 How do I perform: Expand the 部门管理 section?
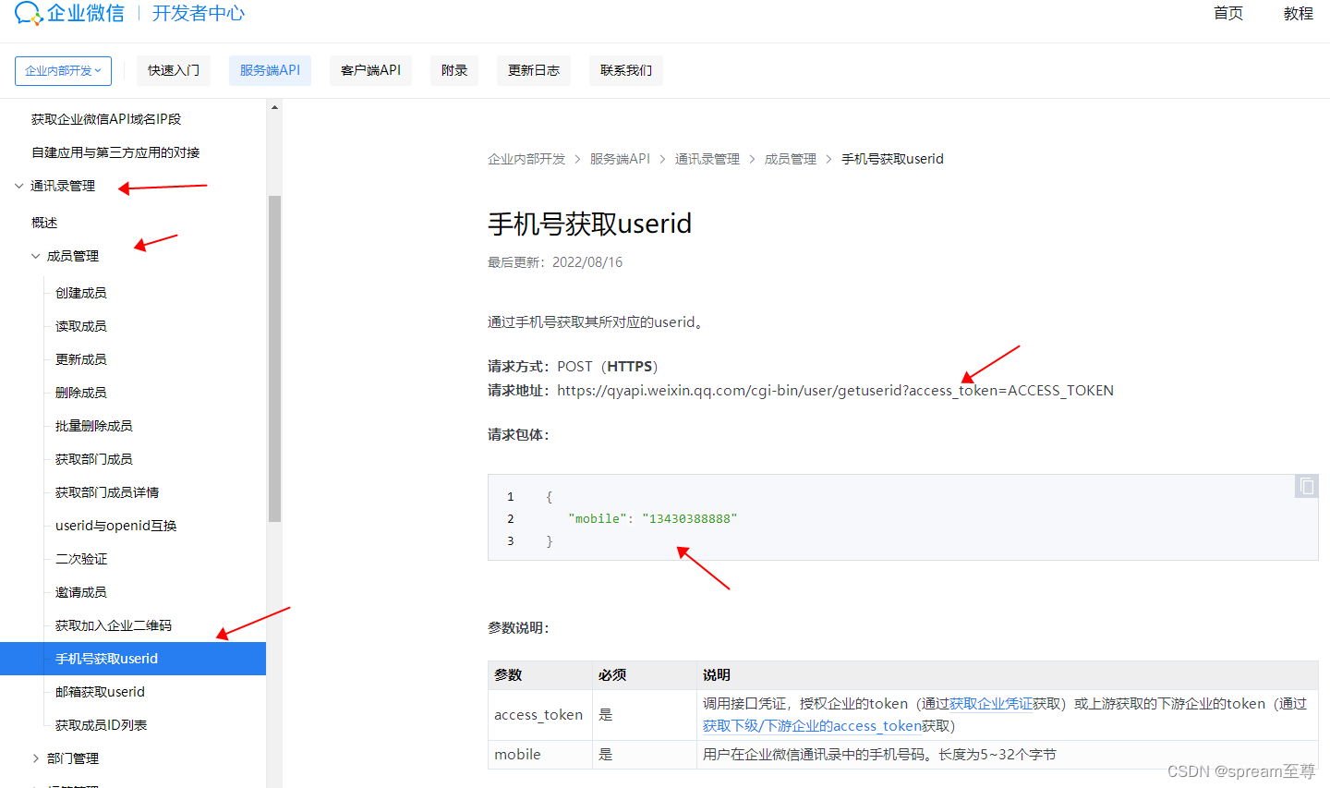36,758
